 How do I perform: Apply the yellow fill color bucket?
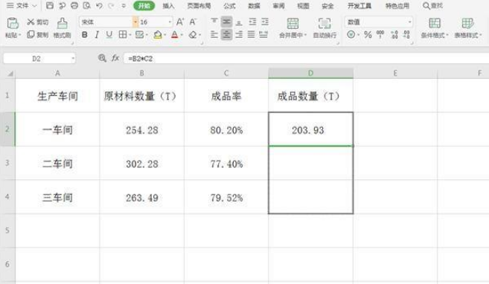coord(158,34)
